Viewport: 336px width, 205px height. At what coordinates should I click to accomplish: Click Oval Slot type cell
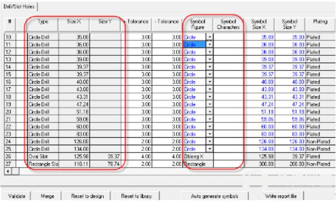tap(43, 156)
